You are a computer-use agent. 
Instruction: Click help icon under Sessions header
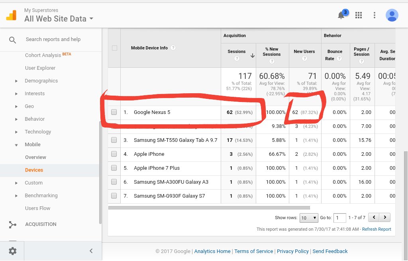[x=237, y=59]
